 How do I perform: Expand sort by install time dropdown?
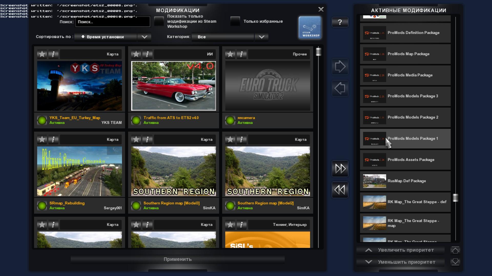[144, 37]
